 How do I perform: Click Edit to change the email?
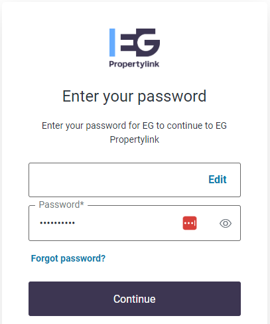[x=218, y=179]
